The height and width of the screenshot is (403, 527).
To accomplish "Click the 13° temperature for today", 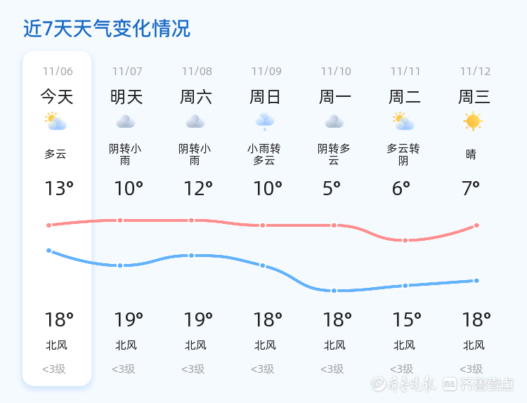I will 58,188.
